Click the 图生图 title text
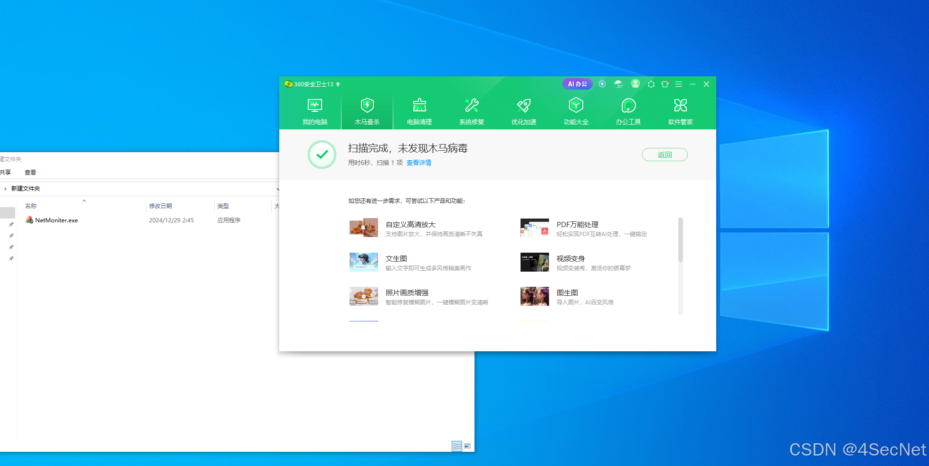 (x=567, y=292)
